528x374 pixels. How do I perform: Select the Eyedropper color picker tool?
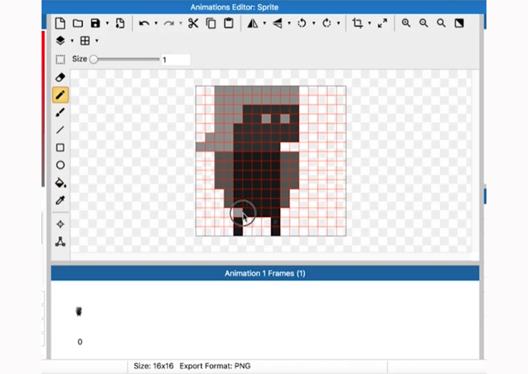coord(60,200)
